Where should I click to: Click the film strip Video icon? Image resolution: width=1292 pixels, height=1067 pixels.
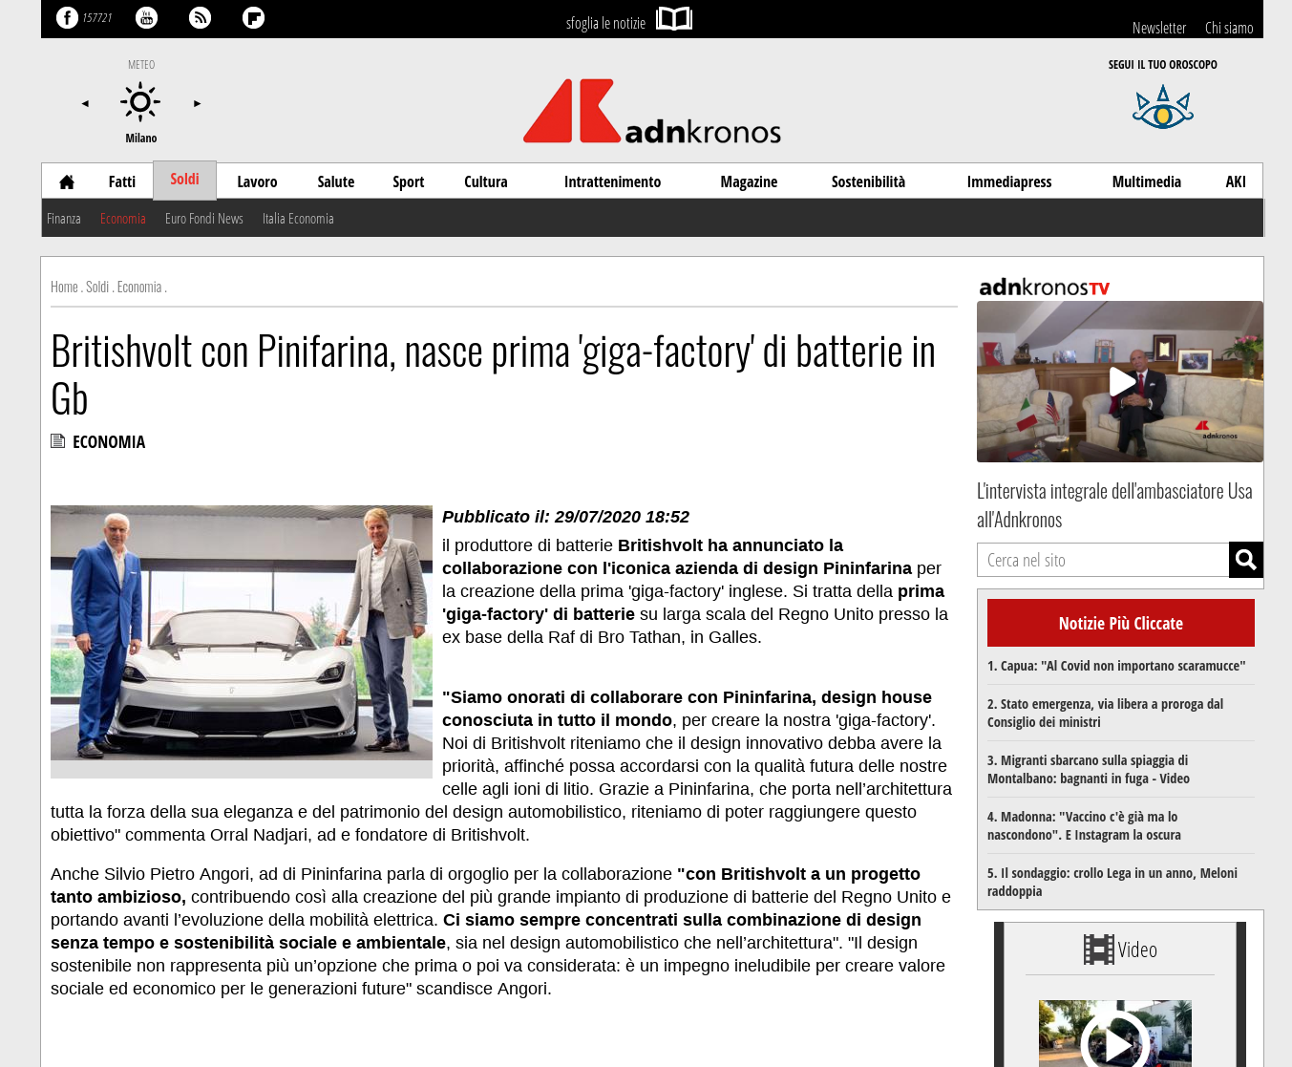1099,950
